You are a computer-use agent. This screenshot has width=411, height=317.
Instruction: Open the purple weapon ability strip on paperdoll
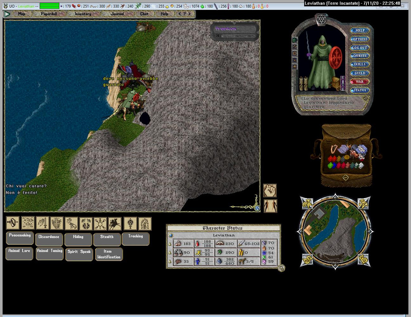tap(342, 83)
